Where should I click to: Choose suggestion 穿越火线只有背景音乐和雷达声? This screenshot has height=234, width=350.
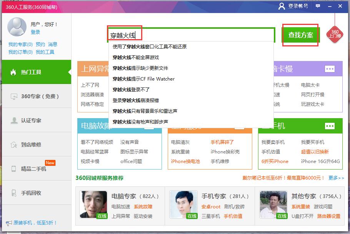point(191,111)
